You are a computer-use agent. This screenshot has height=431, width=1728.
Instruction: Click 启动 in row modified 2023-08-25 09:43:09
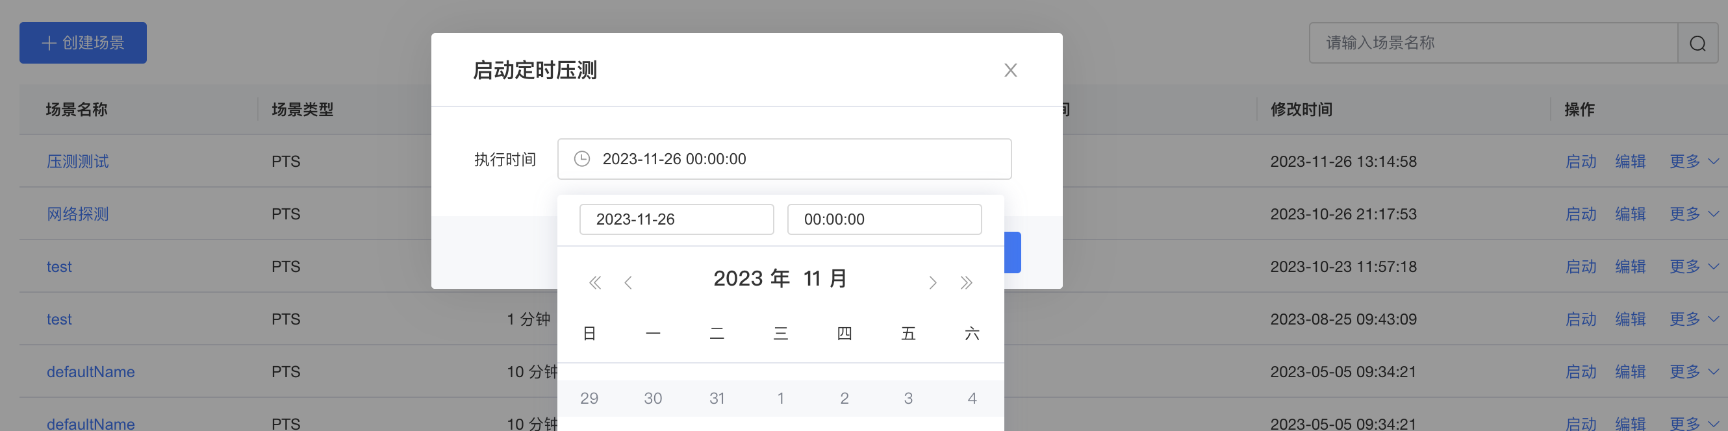(1581, 319)
